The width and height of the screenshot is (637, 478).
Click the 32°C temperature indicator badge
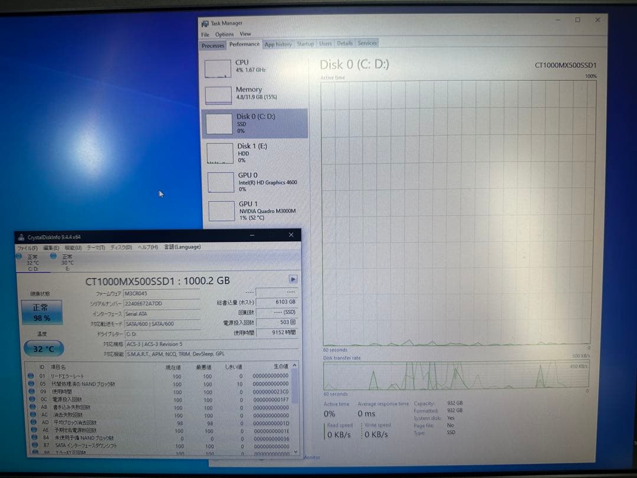(x=42, y=349)
